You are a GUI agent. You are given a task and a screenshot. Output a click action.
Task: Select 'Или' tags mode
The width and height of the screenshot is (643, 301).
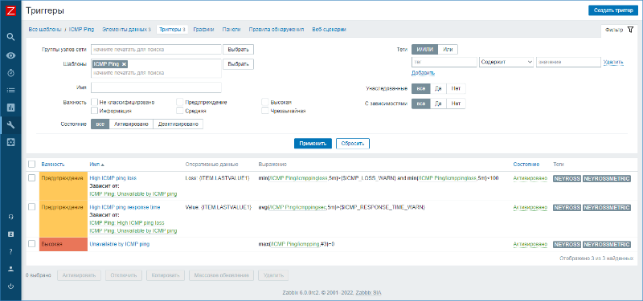(x=448, y=49)
